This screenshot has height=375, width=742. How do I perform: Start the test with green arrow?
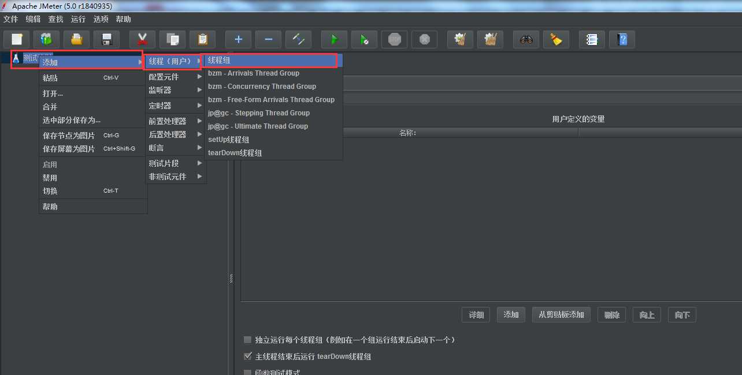pos(334,39)
